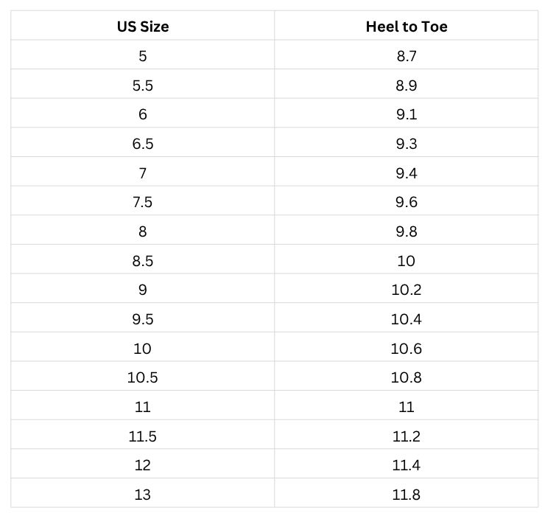Select the 9.8 heel to toe value
Screen dimensions: 545x516
point(407,231)
